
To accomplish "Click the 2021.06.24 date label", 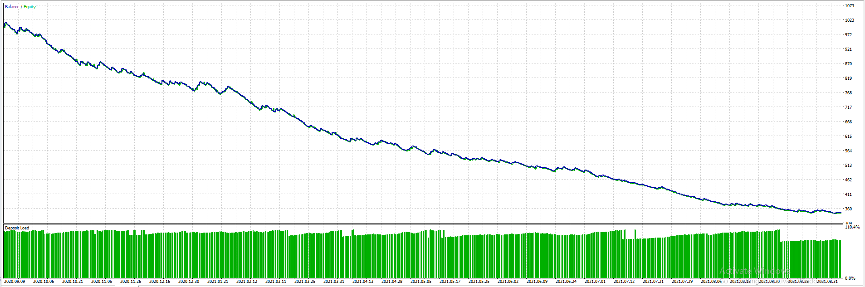I will click(566, 282).
